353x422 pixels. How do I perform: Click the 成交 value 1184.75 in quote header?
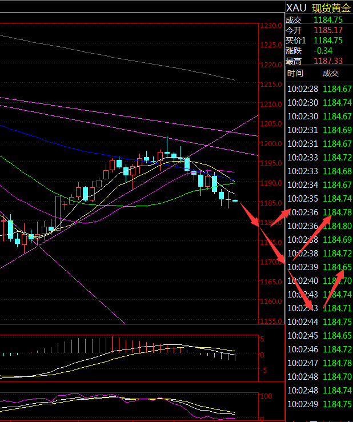(328, 20)
